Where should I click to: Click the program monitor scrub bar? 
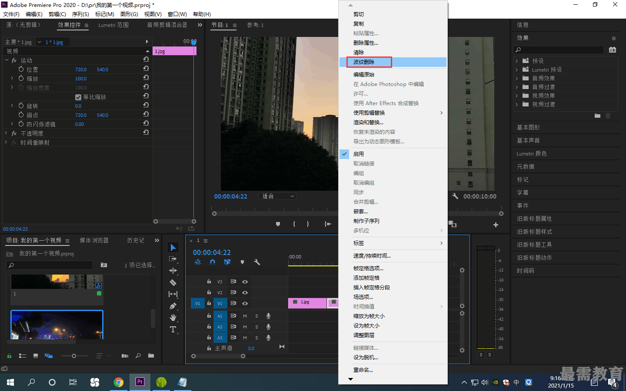357,213
